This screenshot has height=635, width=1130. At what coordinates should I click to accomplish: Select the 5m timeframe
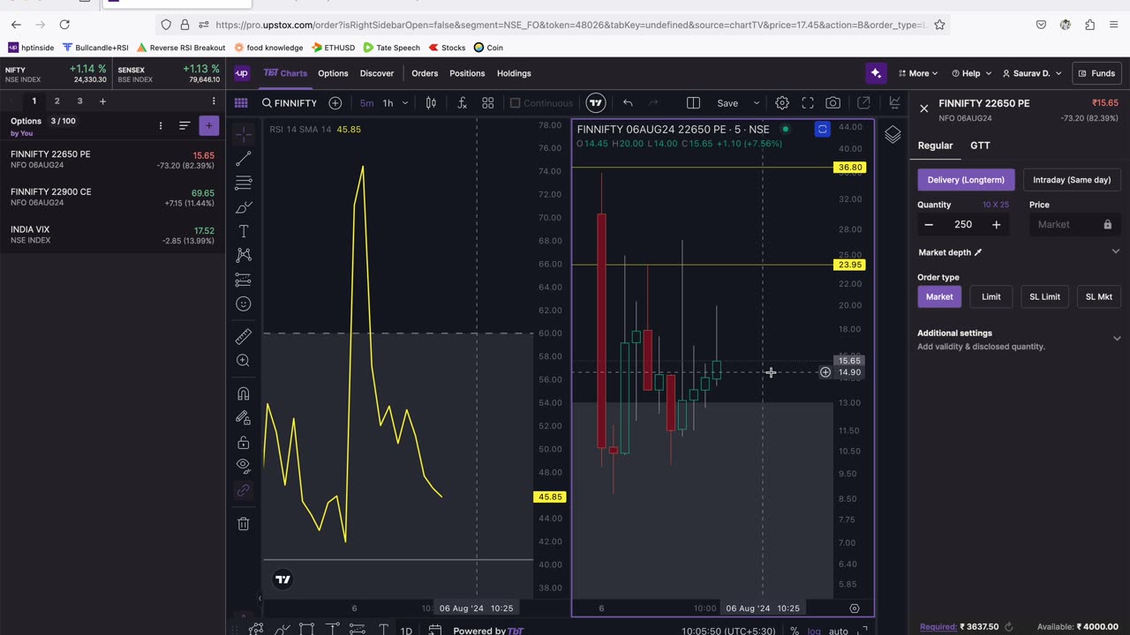[x=366, y=103]
